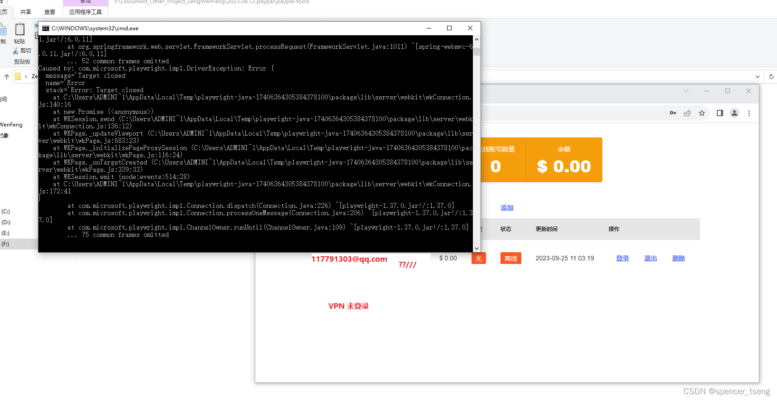
Task: Click the 状态 column header
Action: (506, 229)
